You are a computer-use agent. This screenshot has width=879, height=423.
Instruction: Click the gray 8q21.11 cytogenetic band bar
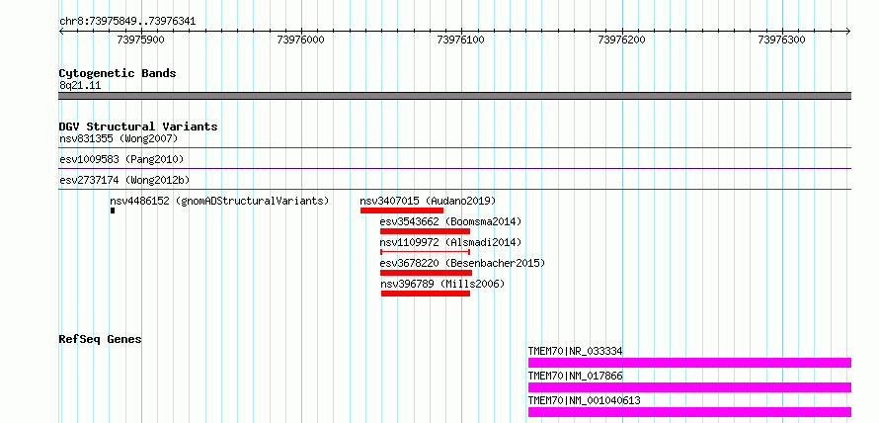click(x=454, y=96)
